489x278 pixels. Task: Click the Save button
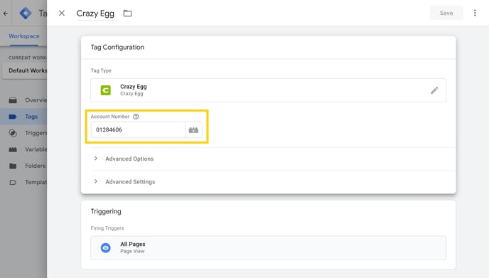[446, 13]
